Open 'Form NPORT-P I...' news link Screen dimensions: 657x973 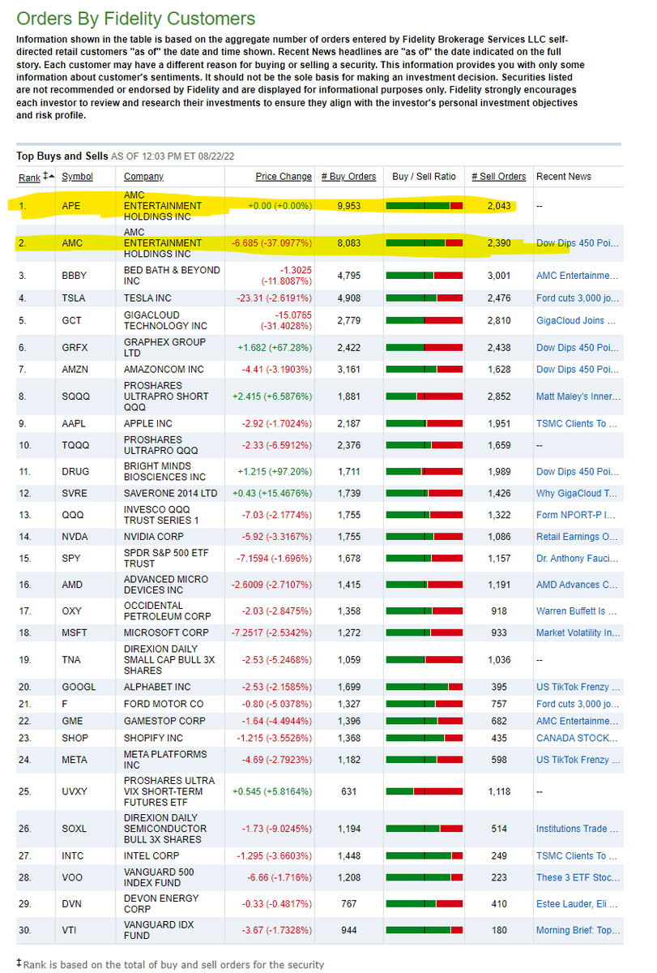coord(576,515)
